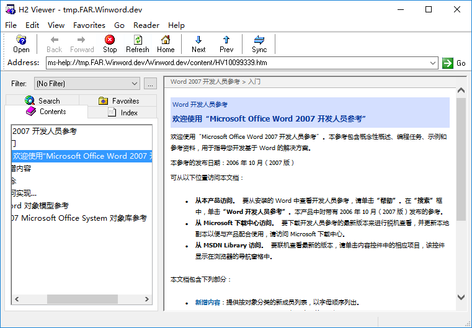Click the '可从以下位置访问本文档' text
The image size is (472, 328).
pyautogui.click(x=207, y=177)
